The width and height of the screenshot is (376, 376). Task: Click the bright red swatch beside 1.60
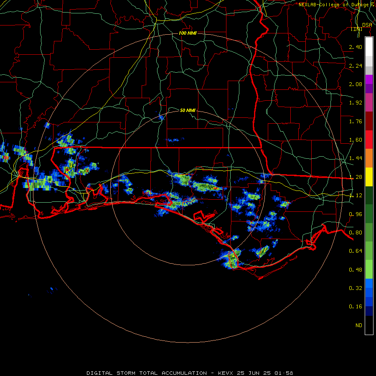click(x=369, y=140)
